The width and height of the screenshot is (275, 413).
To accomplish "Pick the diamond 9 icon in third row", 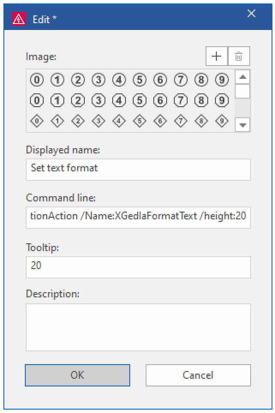I will click(x=222, y=121).
